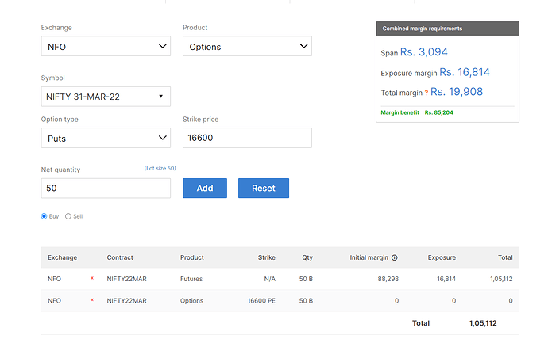The width and height of the screenshot is (548, 343).
Task: Select the 16600 PE strike cell
Action: tap(261, 301)
